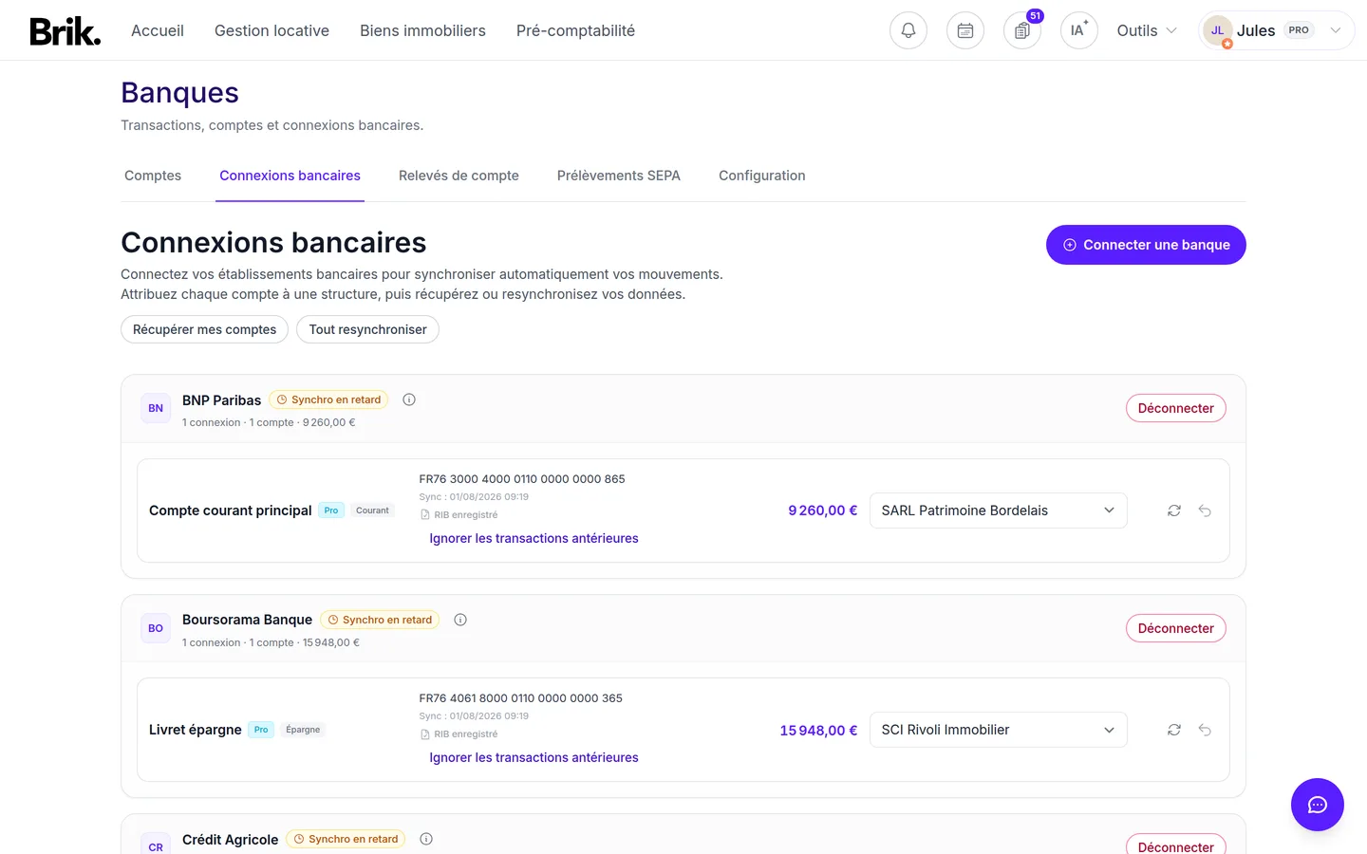This screenshot has width=1367, height=854.
Task: Show info next to Crédit Agricole status
Action: [426, 839]
